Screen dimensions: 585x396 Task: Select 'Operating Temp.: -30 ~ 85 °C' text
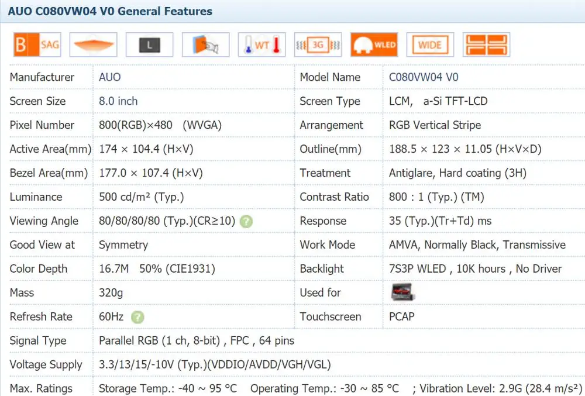(325, 388)
